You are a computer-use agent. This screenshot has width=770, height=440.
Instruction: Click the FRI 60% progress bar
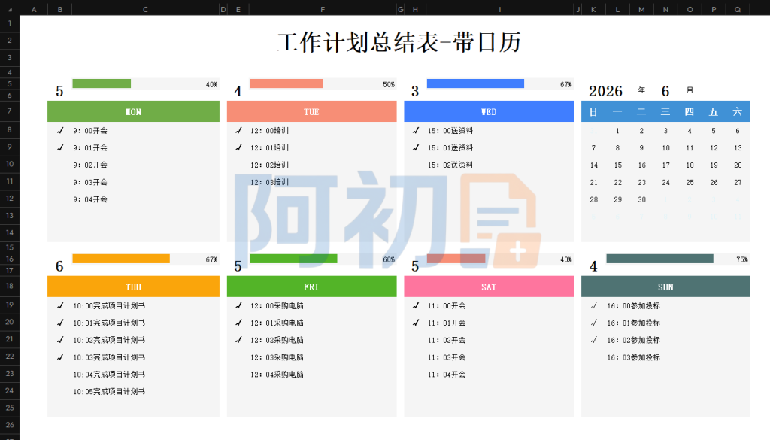[293, 259]
